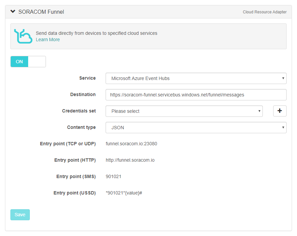Screen dimensions: 297x236
Task: Click the Service dropdown arrow
Action: point(282,78)
